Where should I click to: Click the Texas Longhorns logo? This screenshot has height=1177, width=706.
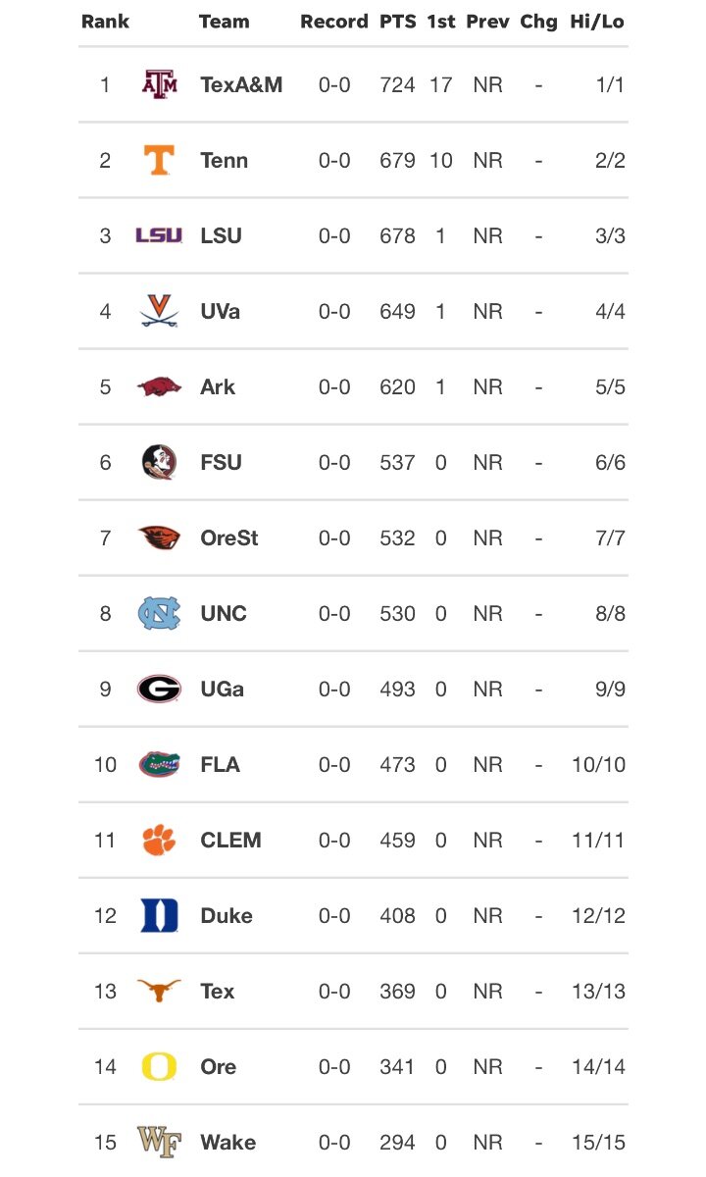(159, 991)
